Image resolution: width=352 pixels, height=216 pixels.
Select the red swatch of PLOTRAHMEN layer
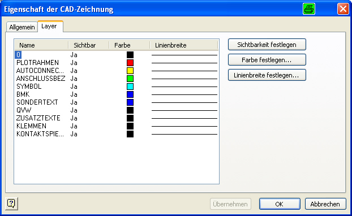pyautogui.click(x=130, y=63)
